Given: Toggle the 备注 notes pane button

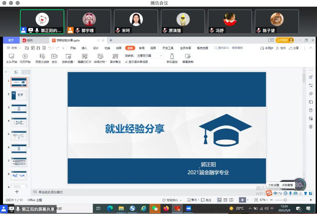Looking at the screenshot, I should click(192, 200).
